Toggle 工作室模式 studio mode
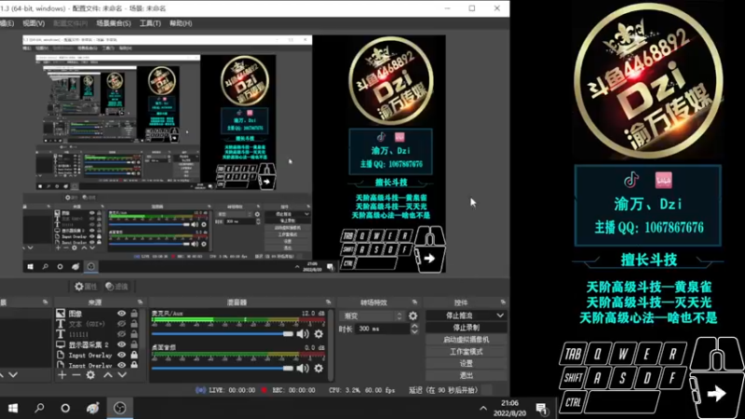 467,352
